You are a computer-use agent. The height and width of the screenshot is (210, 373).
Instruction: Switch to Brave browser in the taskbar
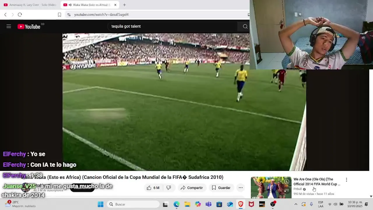click(x=241, y=204)
